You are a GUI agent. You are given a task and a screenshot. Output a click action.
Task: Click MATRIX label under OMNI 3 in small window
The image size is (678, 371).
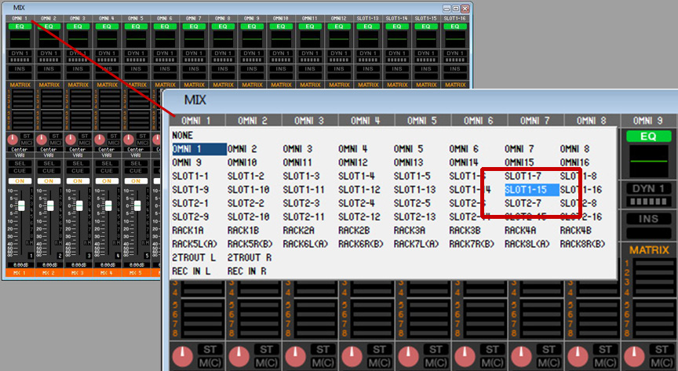pos(78,85)
